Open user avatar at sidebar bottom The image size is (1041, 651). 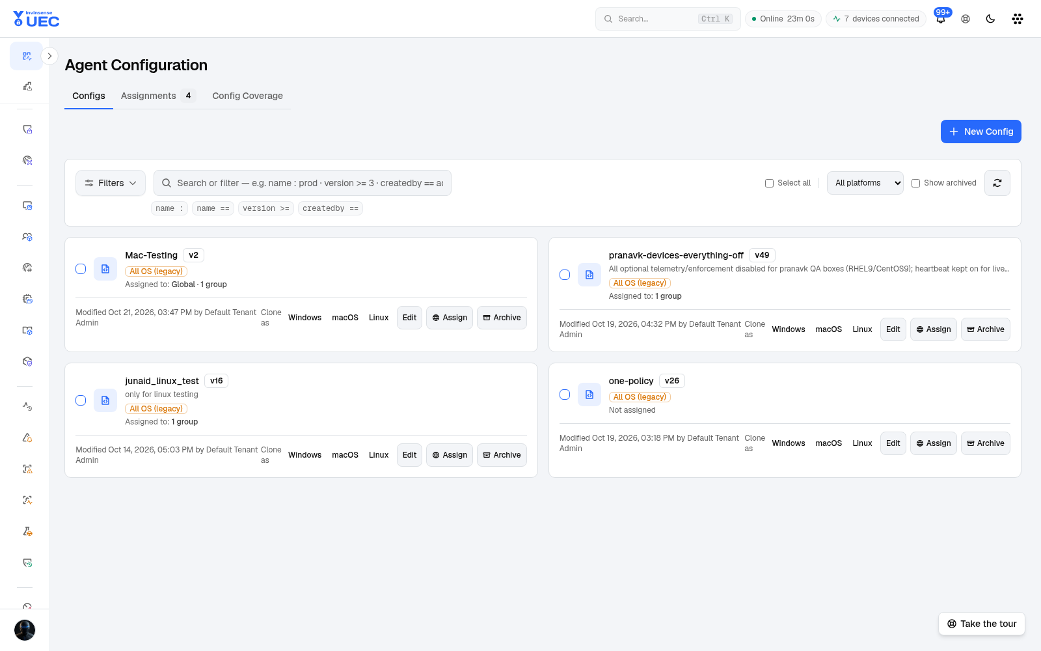[x=25, y=630]
